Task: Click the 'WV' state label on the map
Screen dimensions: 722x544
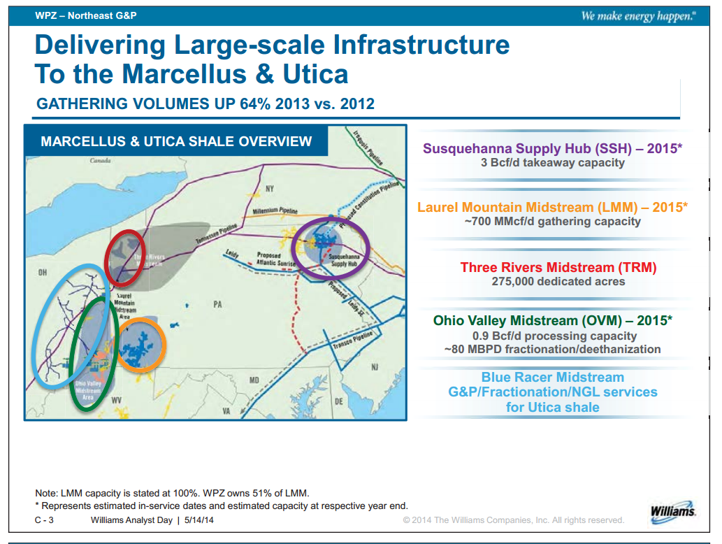Action: 117,400
